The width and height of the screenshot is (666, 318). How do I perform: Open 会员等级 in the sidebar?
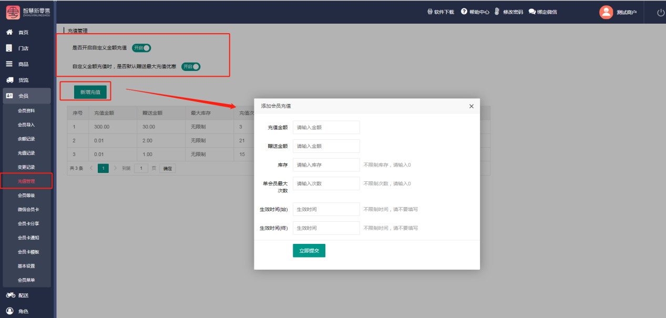tap(26, 196)
